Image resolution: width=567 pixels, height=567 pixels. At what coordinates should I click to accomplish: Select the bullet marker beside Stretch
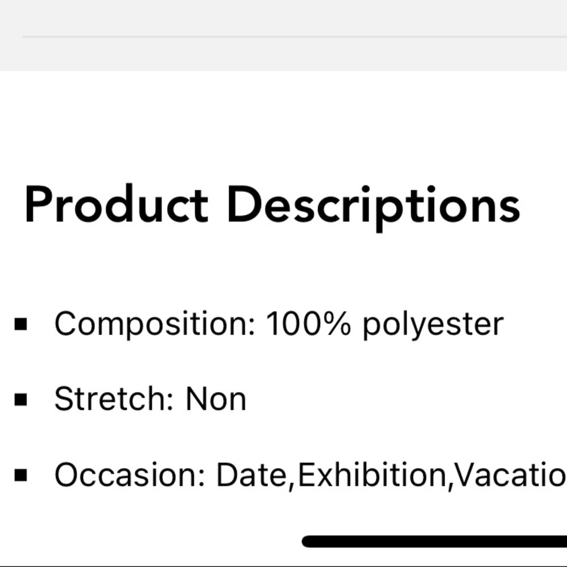(x=20, y=399)
